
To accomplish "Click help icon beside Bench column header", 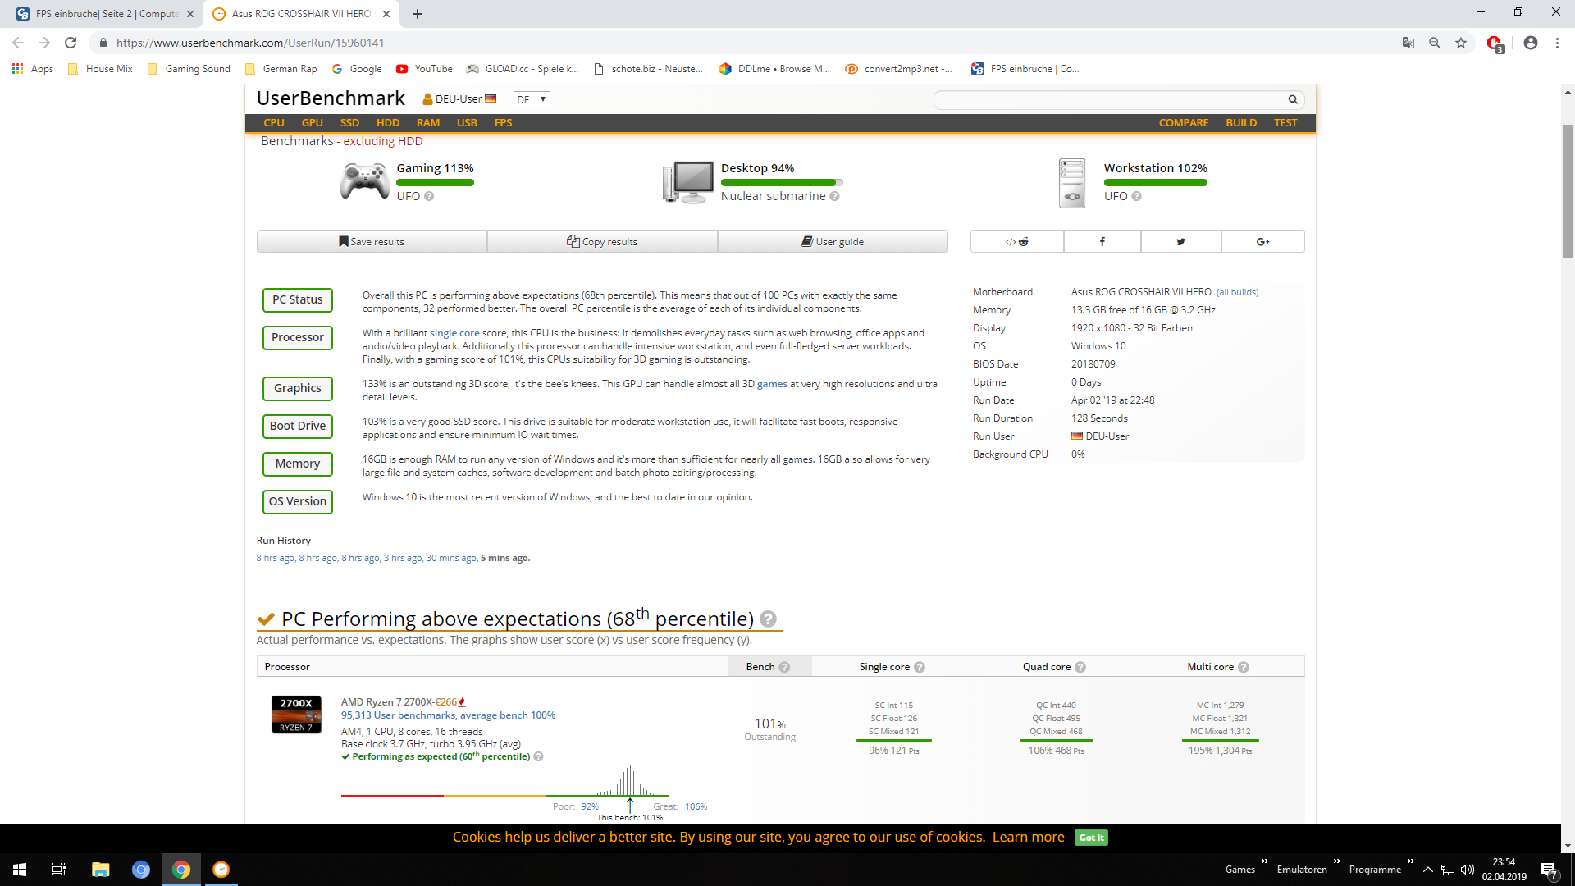I will point(785,667).
